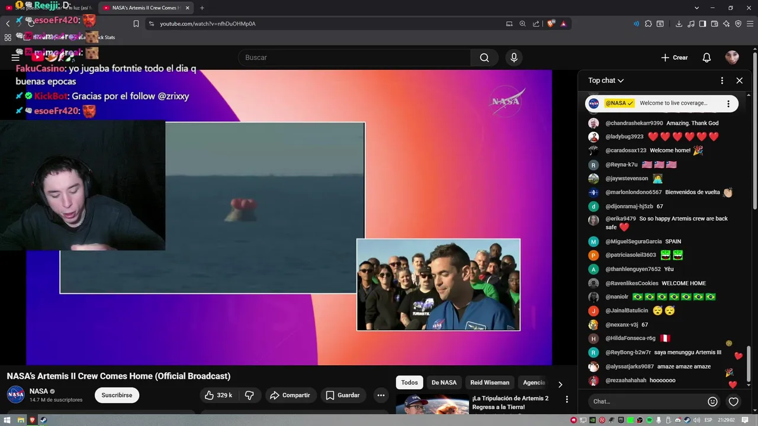Open the Artemis 2 recommended video thumbnail
The image size is (758, 426).
(x=432, y=405)
